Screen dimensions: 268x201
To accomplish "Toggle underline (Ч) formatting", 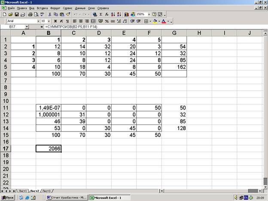I will pos(67,21).
